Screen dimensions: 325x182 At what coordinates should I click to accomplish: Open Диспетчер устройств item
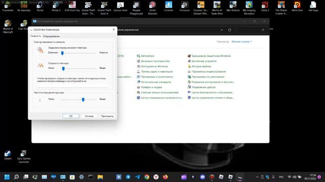pyautogui.click(x=202, y=61)
